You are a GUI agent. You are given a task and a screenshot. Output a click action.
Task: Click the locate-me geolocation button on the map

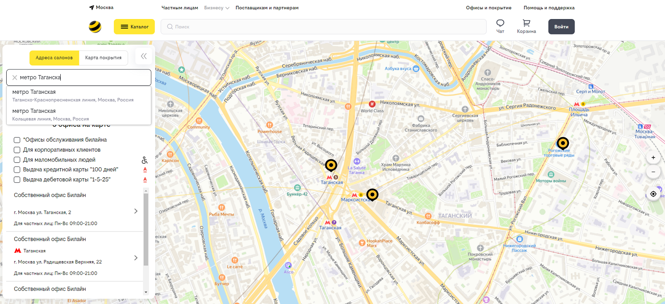[x=653, y=194]
